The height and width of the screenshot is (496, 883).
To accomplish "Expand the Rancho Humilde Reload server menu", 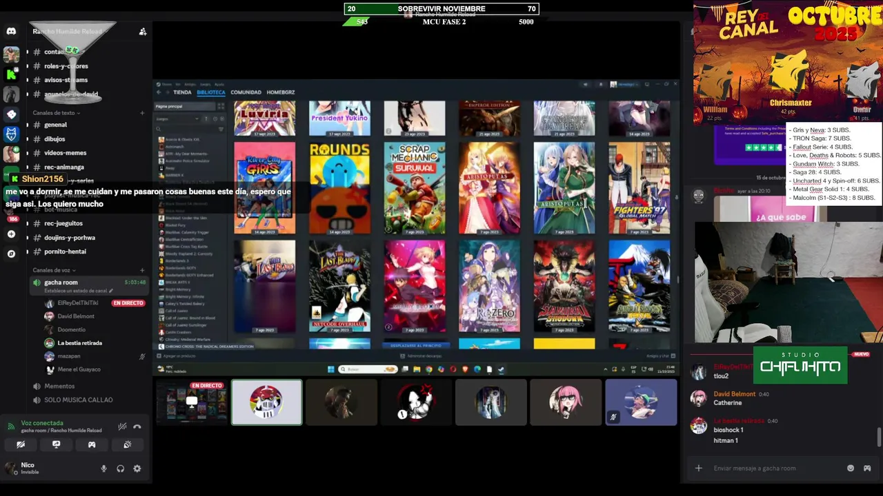I will click(68, 32).
